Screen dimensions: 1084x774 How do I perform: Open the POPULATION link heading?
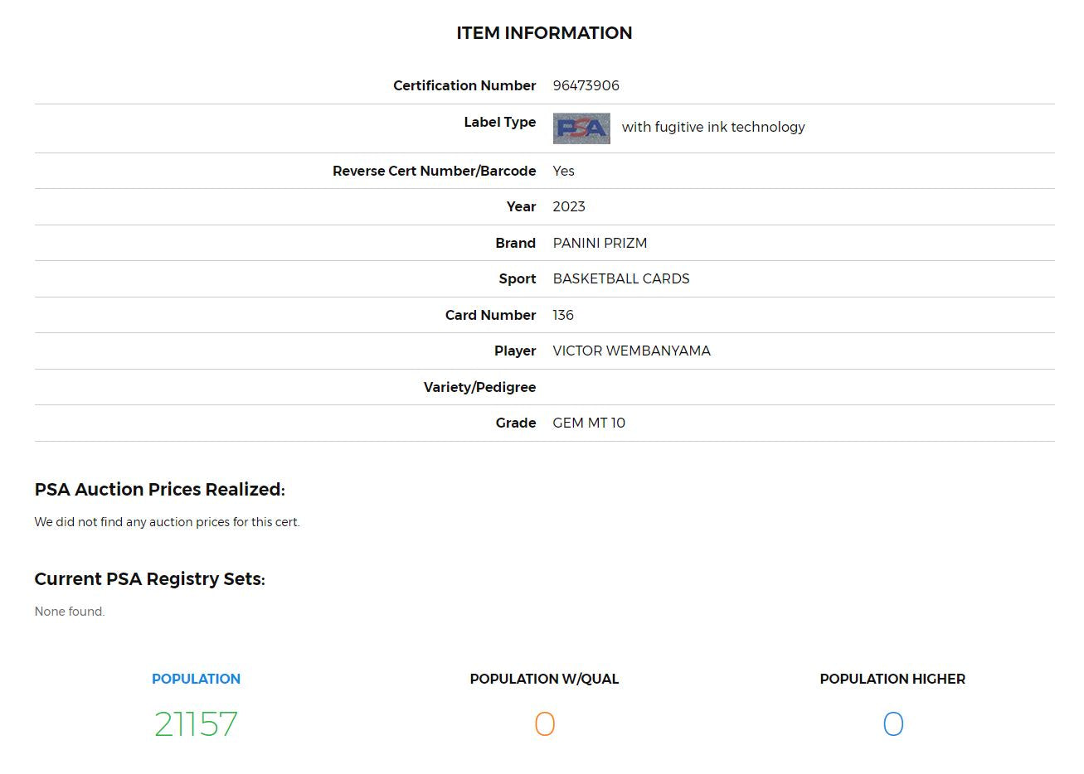click(x=196, y=679)
